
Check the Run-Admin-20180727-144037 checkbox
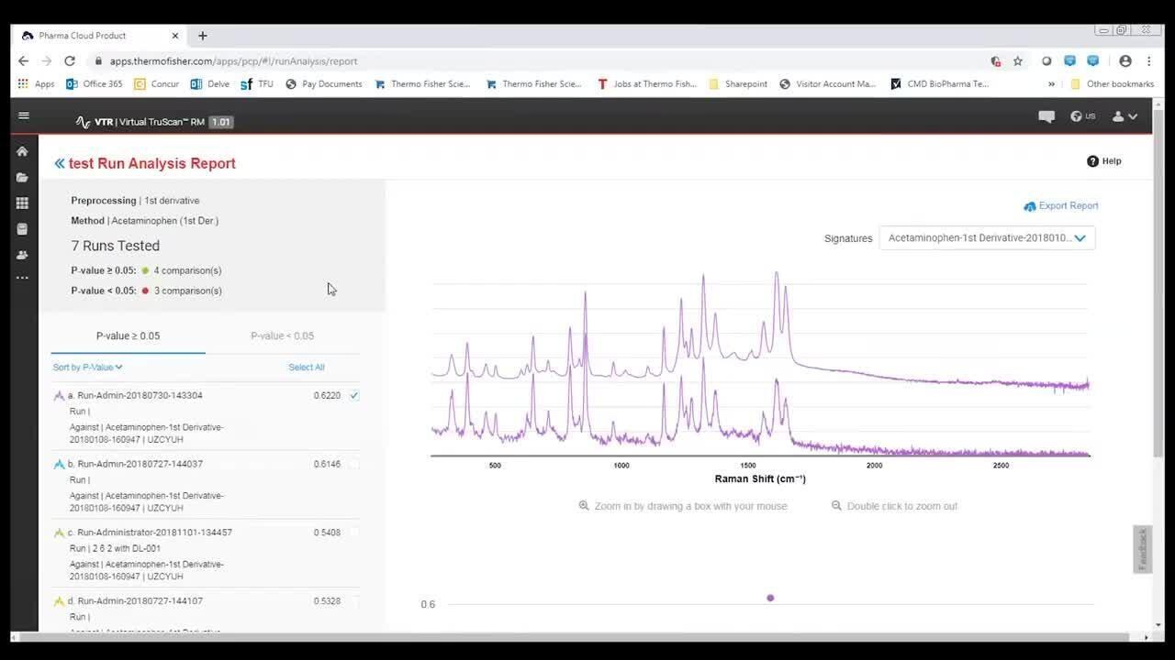point(354,464)
